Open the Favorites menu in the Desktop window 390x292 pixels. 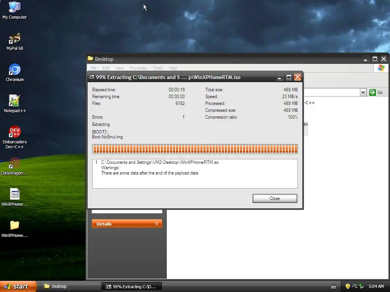pyautogui.click(x=138, y=68)
